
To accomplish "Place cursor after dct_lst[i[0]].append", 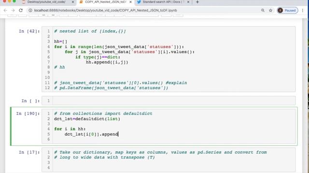I will [x=118, y=134].
